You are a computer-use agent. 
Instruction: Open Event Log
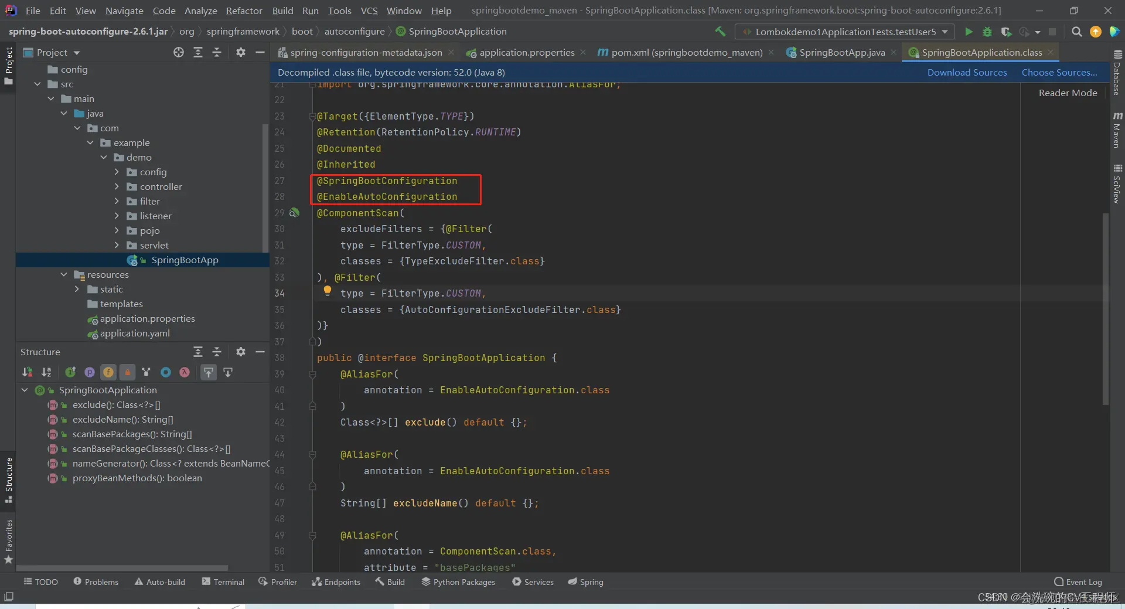[1078, 582]
